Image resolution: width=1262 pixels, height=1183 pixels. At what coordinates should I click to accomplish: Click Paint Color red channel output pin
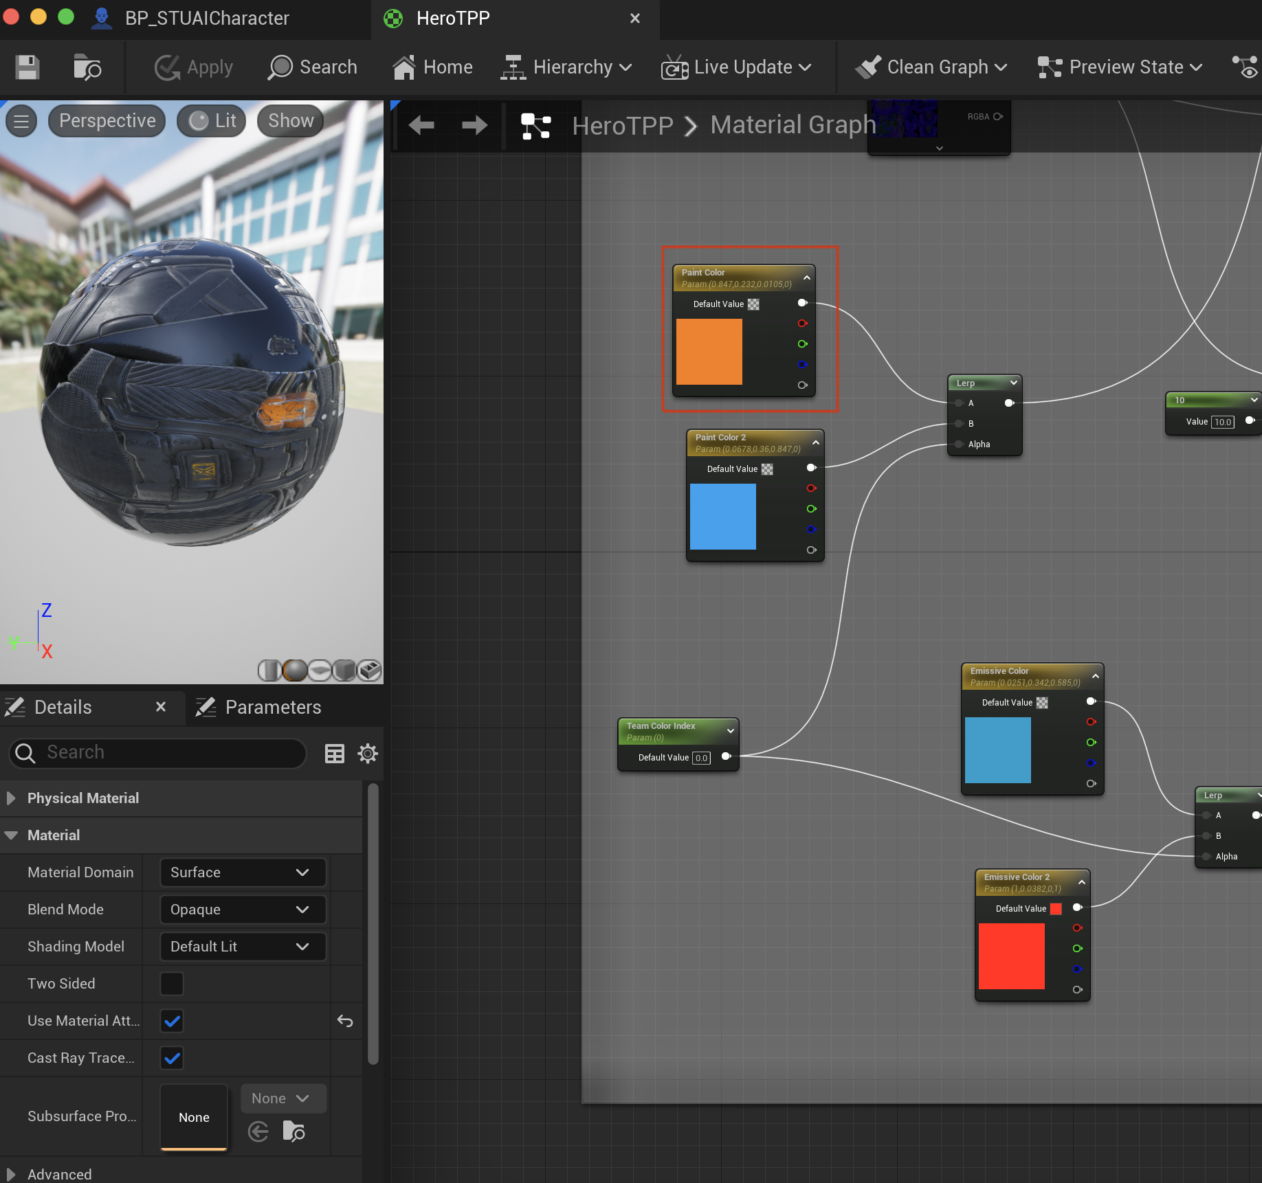(802, 324)
